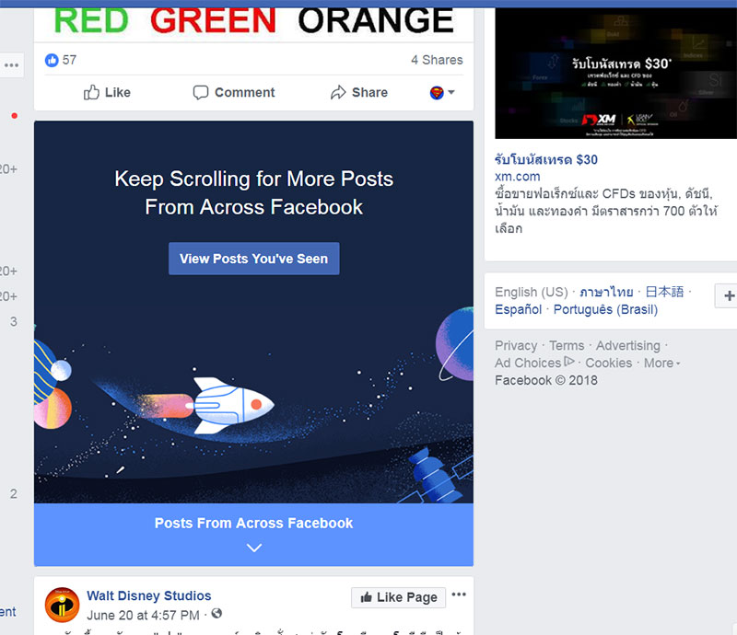Open the blue like reaction count icon

click(x=52, y=60)
